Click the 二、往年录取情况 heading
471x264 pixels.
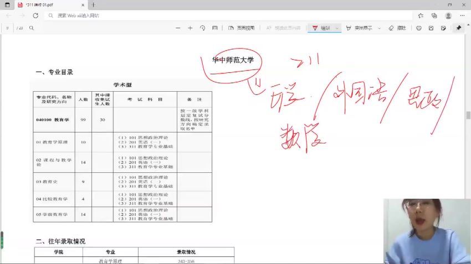[x=60, y=241]
